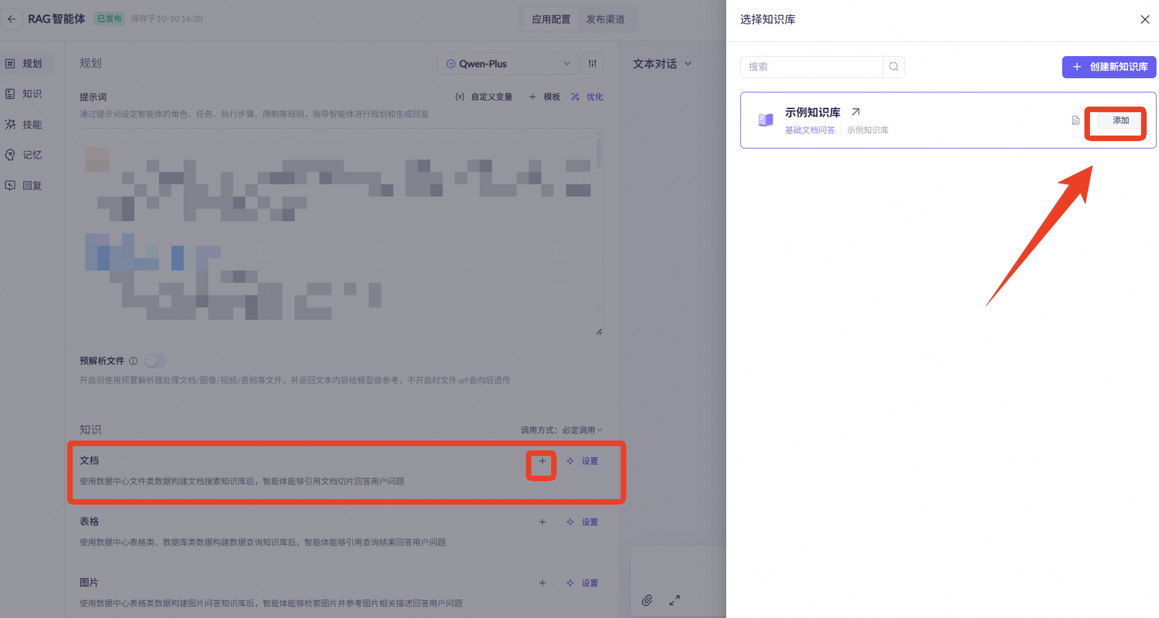Show 预解析文件 info tooltip icon

pyautogui.click(x=133, y=361)
